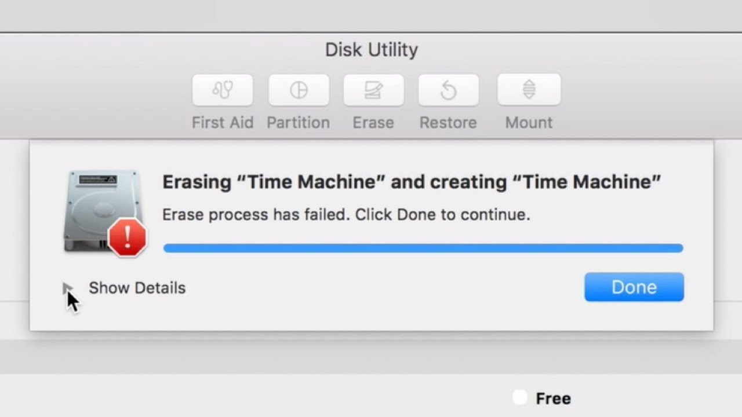Click the Disk Utility window title
The height and width of the screenshot is (417, 742).
click(x=371, y=50)
